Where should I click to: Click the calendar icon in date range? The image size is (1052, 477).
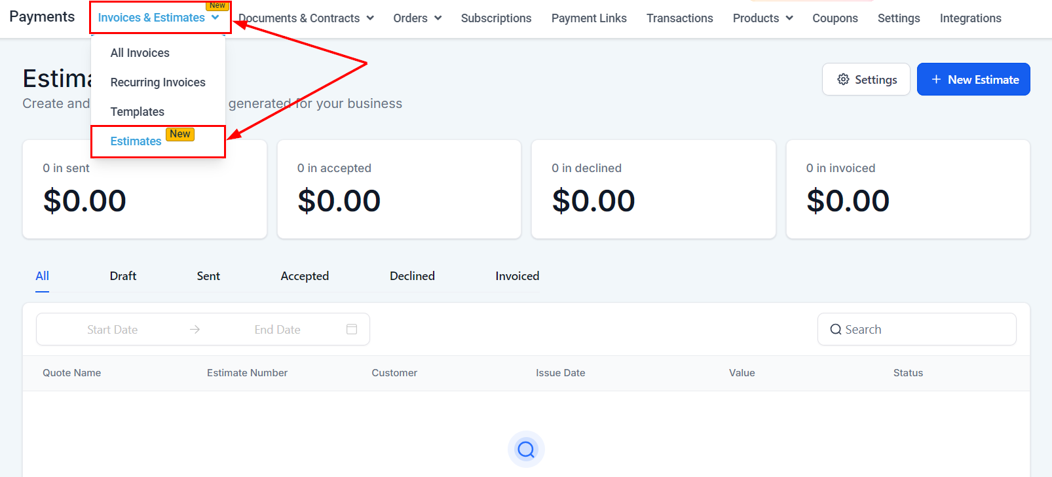tap(352, 329)
